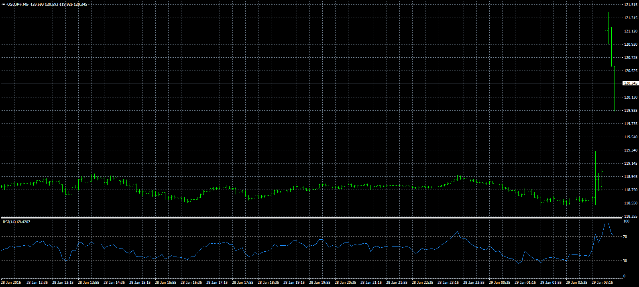Select the RSI(14) 69.4207 indicator label
This screenshot has width=639, height=287.
(x=16, y=222)
